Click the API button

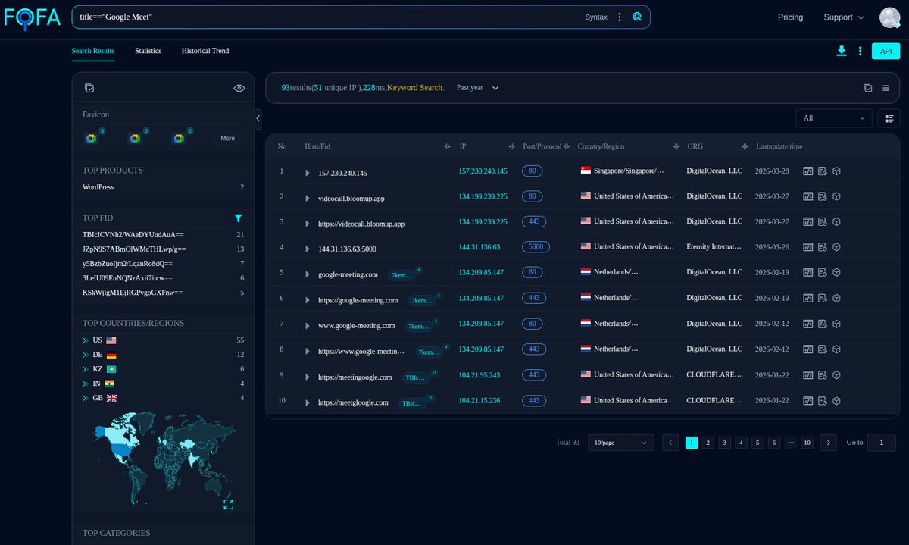point(886,51)
